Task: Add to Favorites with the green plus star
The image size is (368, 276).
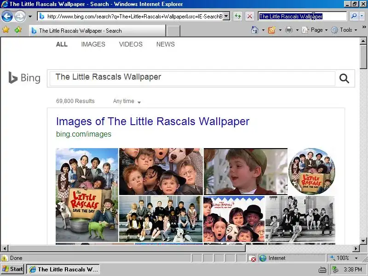Action: (x=18, y=30)
